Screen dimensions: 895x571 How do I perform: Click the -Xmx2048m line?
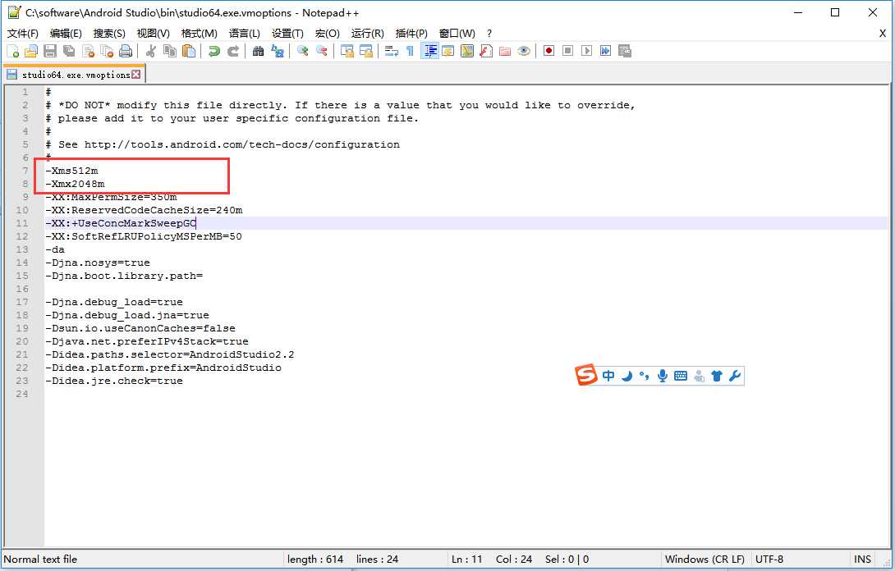click(76, 184)
